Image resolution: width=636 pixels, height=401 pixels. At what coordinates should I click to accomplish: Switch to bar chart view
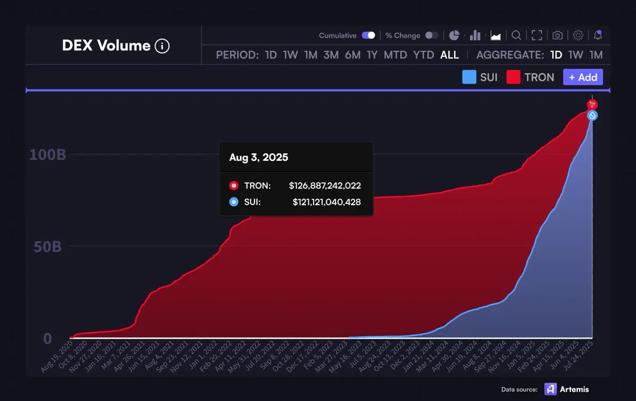475,35
